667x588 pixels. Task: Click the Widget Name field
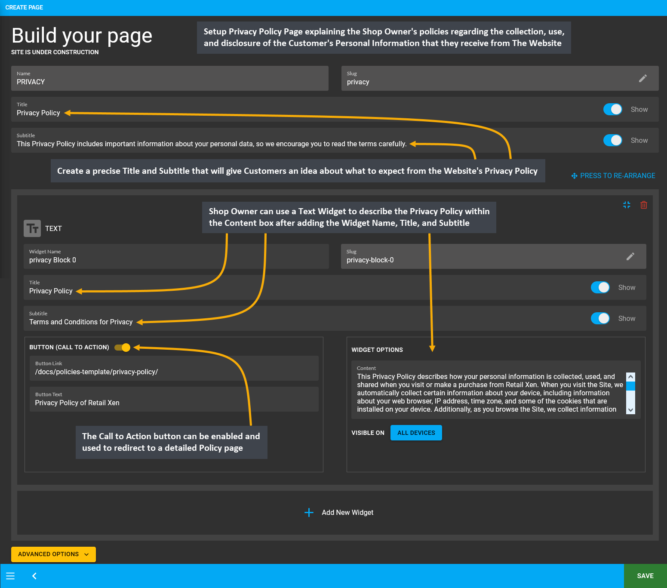176,256
